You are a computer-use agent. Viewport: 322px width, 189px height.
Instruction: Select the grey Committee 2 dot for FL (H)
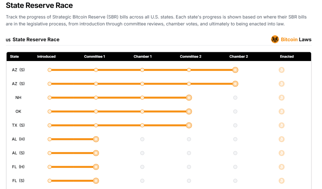tap(189, 167)
